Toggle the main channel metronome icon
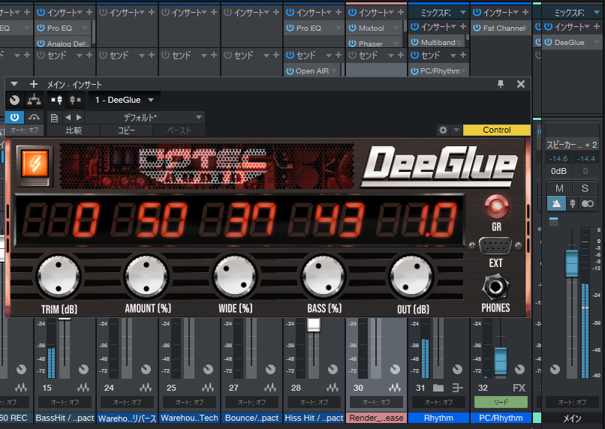 point(556,203)
